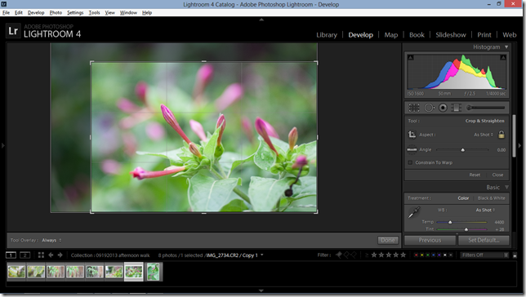
Task: Toggle highlight clipping indicator in Histogram
Action: point(503,58)
